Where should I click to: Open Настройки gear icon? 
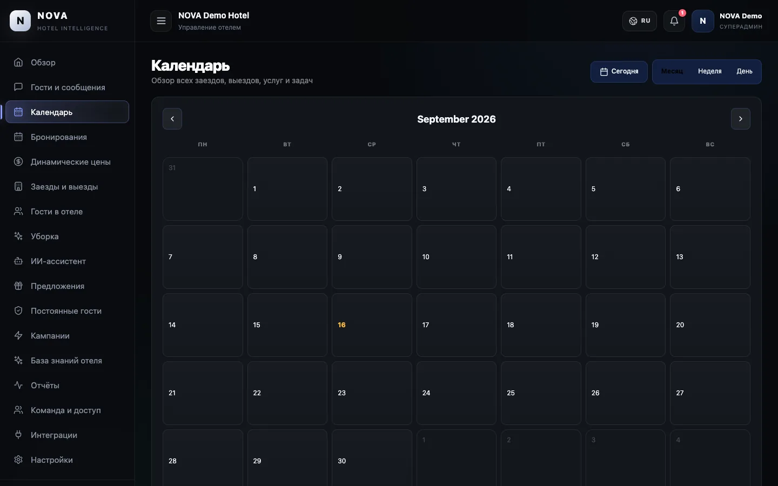click(18, 460)
